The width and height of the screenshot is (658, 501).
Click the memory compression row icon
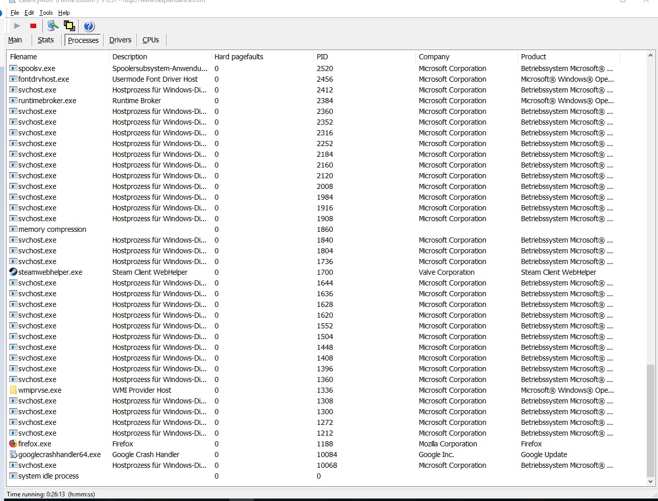13,229
